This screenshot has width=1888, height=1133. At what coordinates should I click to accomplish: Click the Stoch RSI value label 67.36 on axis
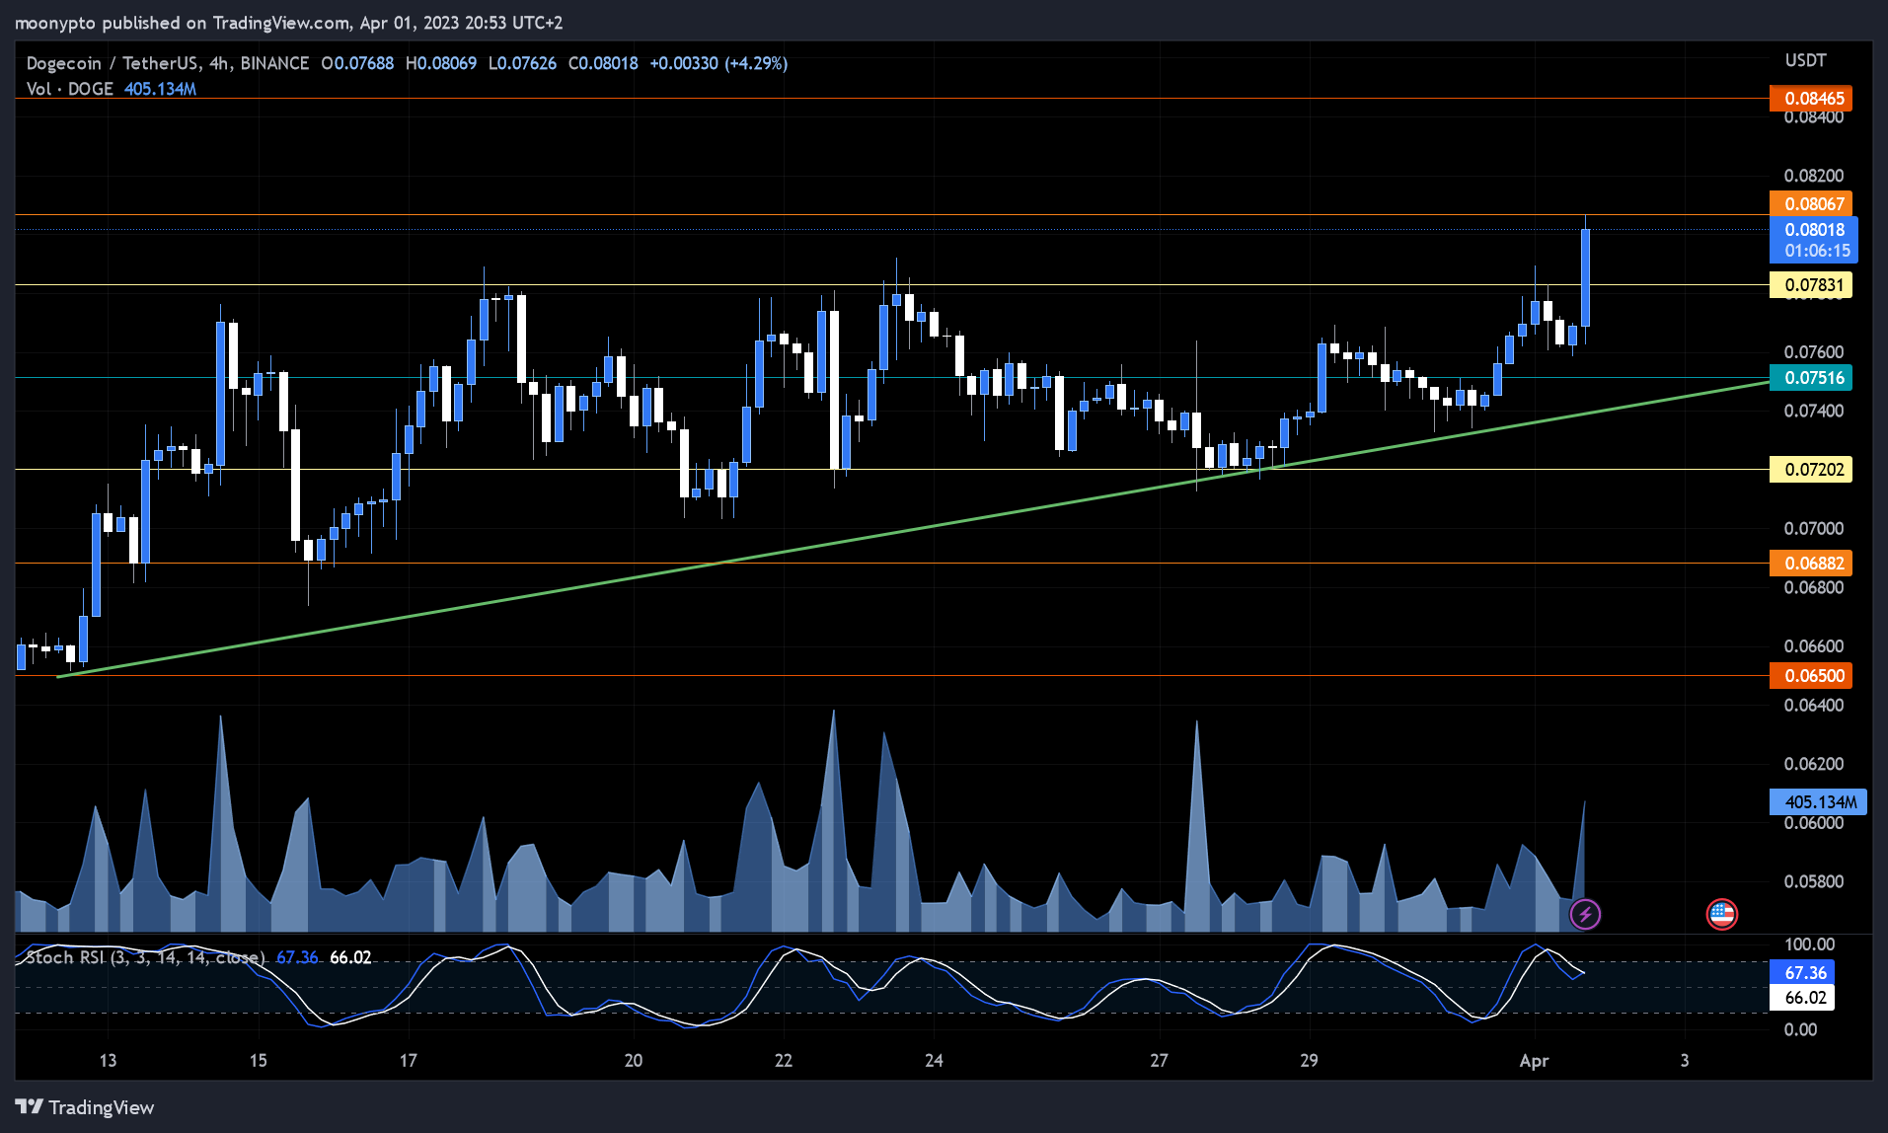tap(1802, 973)
